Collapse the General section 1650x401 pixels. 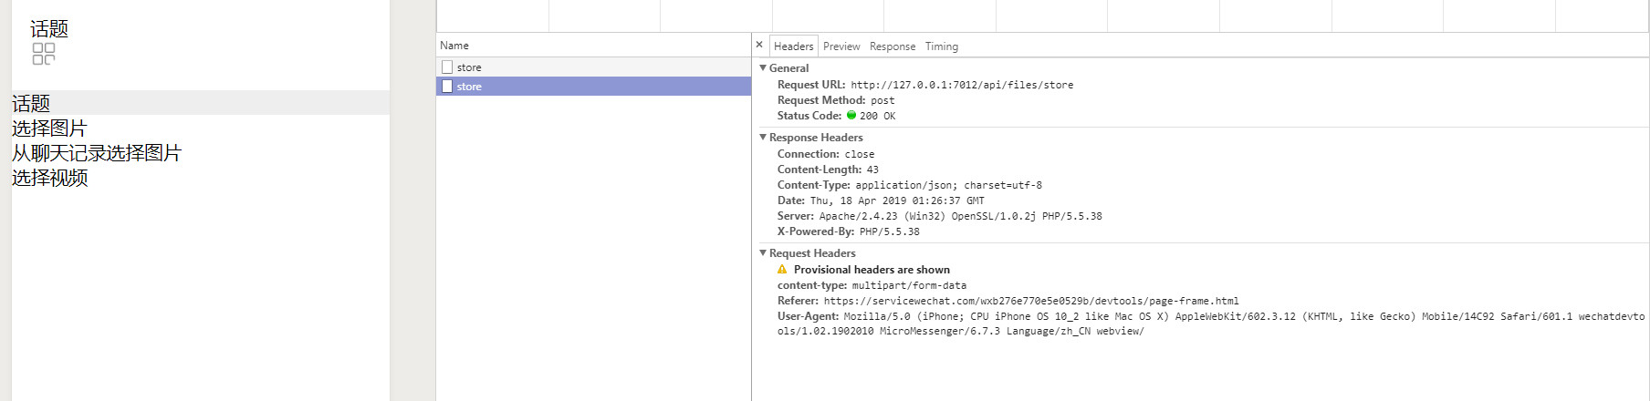[x=763, y=68]
